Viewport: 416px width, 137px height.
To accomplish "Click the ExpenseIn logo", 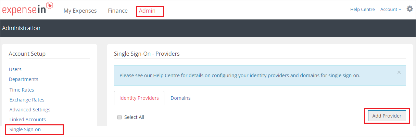I will click(x=27, y=9).
